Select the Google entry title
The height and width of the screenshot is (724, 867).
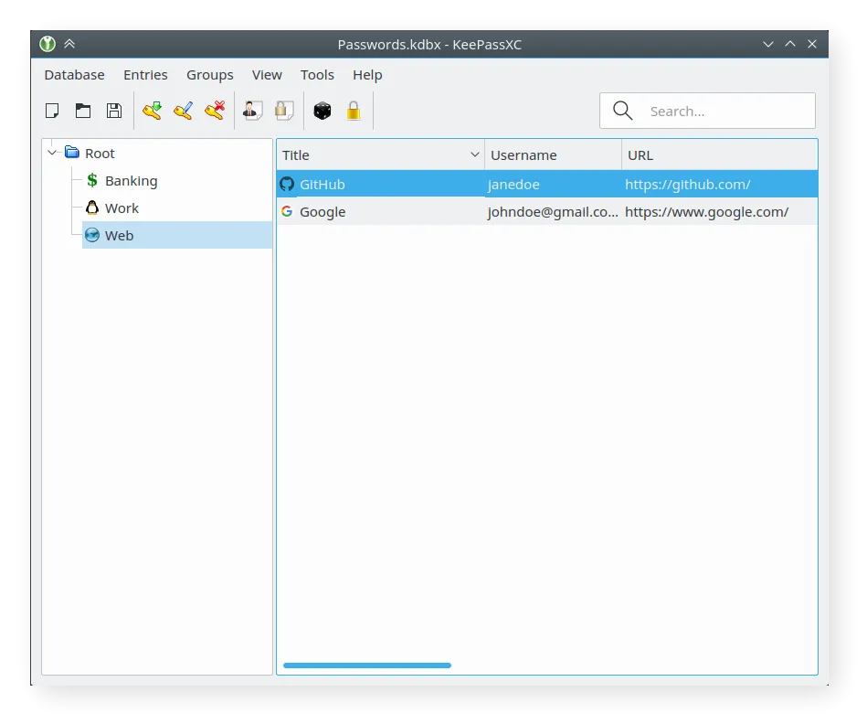[x=322, y=212]
